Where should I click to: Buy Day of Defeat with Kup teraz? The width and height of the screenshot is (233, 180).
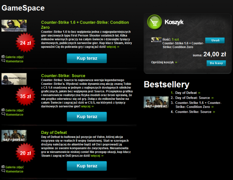coord(87,166)
